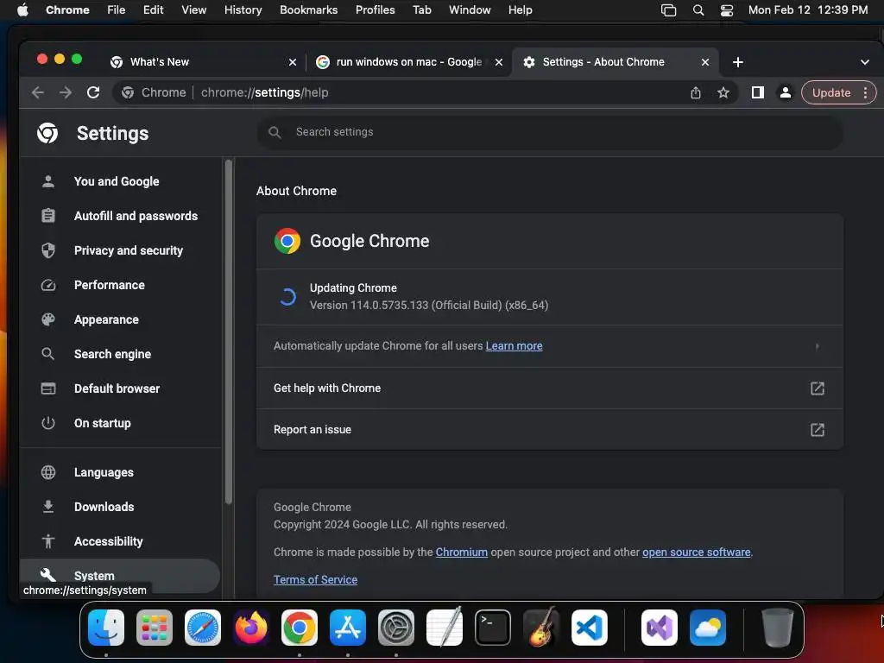Open the open source software link

(x=697, y=552)
